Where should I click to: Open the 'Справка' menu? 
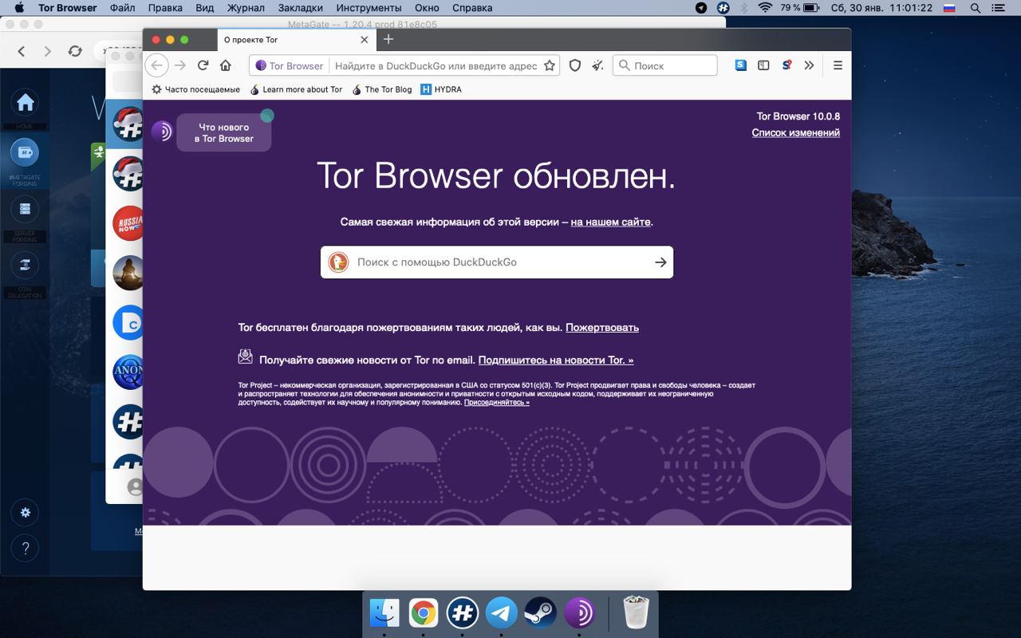tap(472, 8)
